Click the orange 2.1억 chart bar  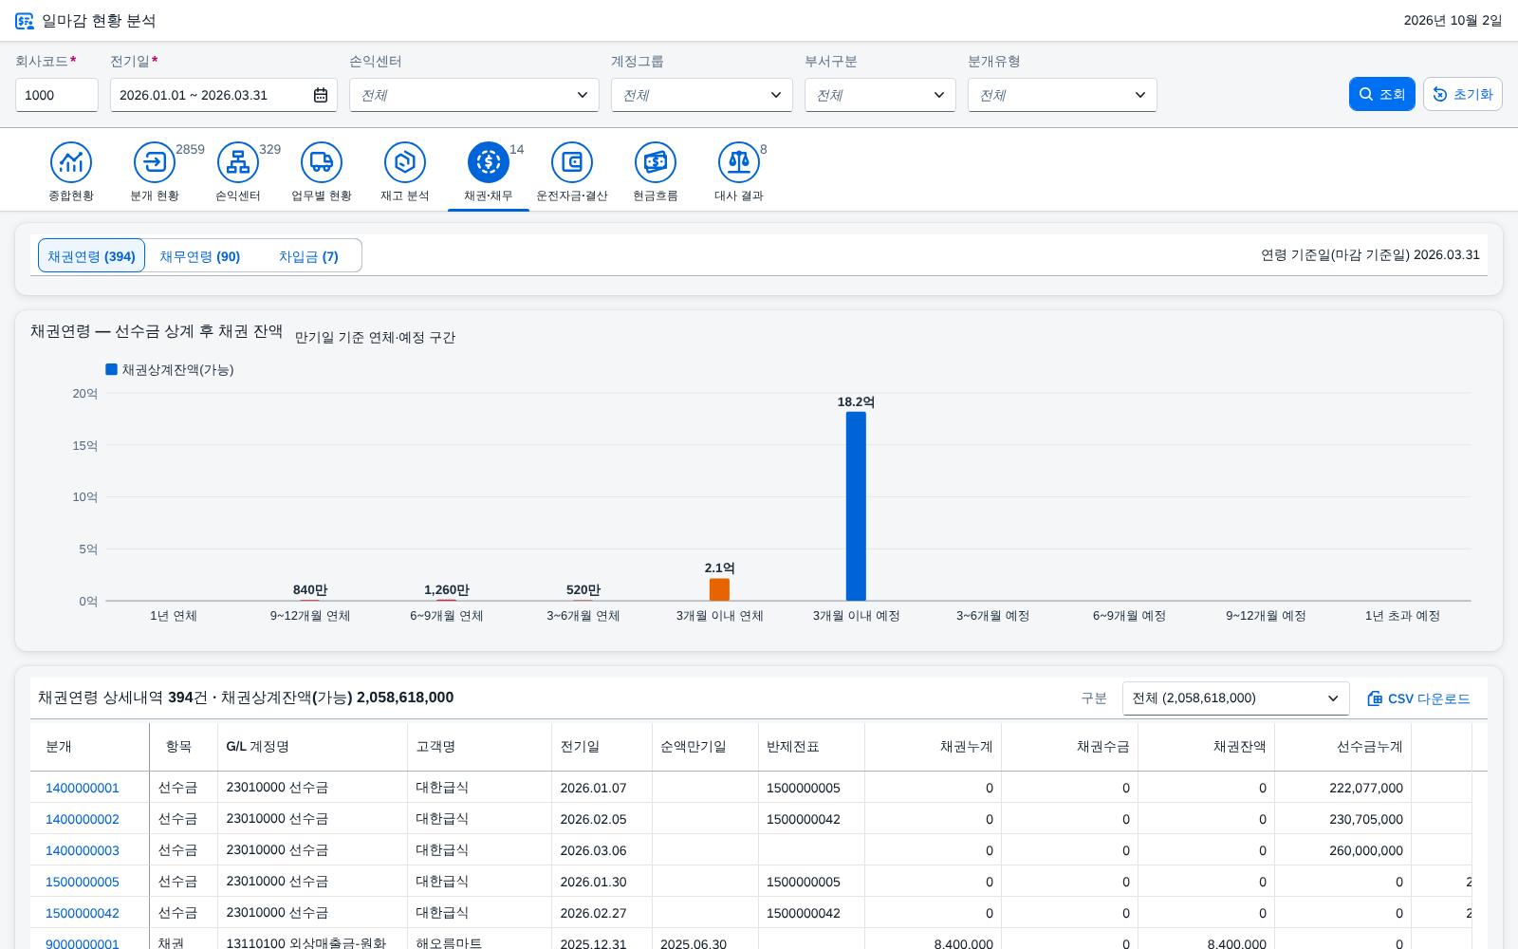(x=719, y=589)
